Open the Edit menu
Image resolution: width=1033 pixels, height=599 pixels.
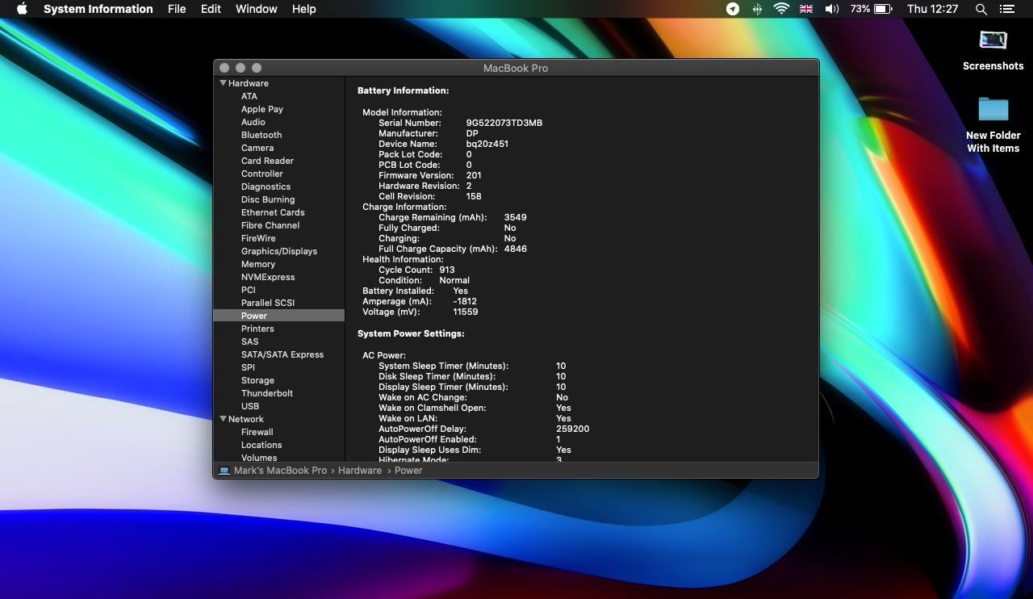[211, 9]
